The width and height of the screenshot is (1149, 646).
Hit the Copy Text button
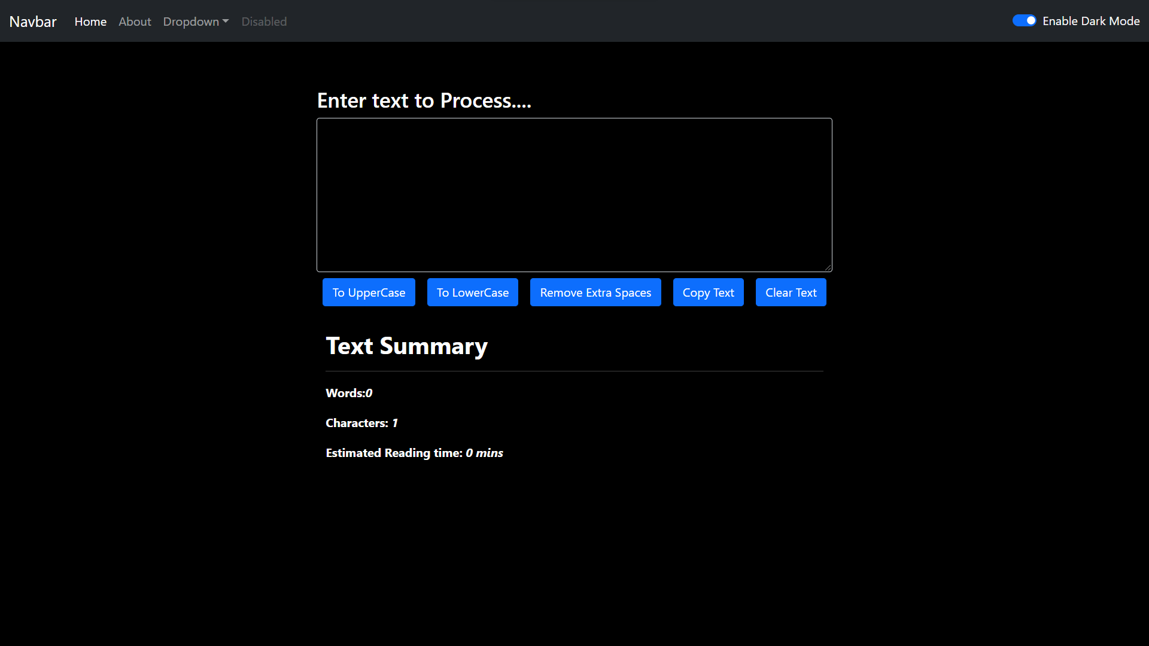pyautogui.click(x=708, y=292)
